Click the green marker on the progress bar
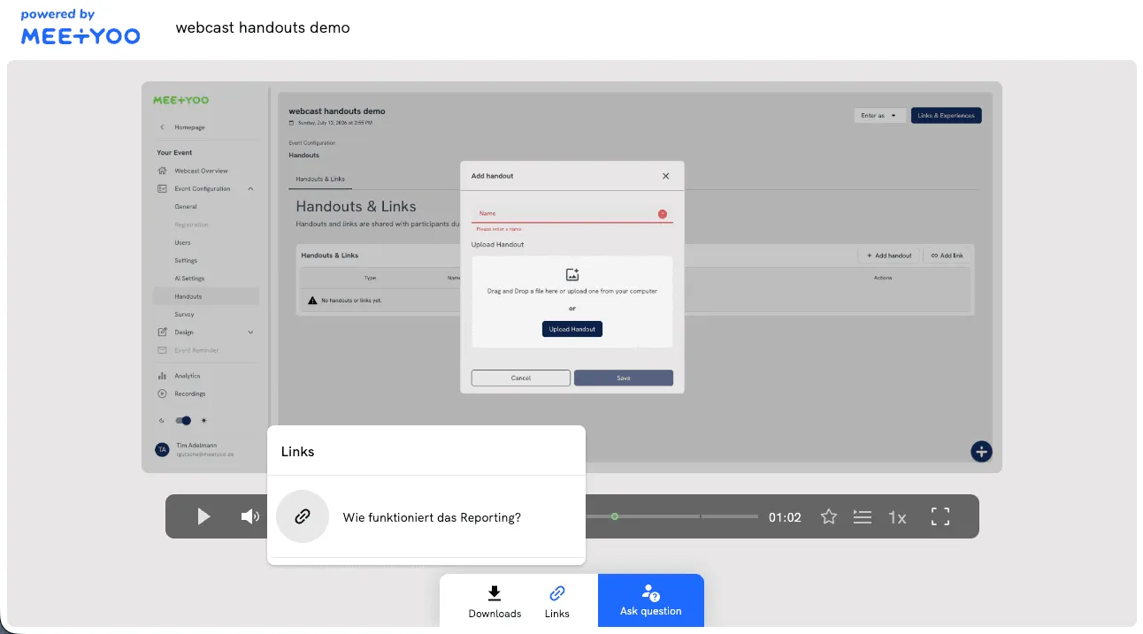Image resolution: width=1143 pixels, height=634 pixels. click(615, 516)
